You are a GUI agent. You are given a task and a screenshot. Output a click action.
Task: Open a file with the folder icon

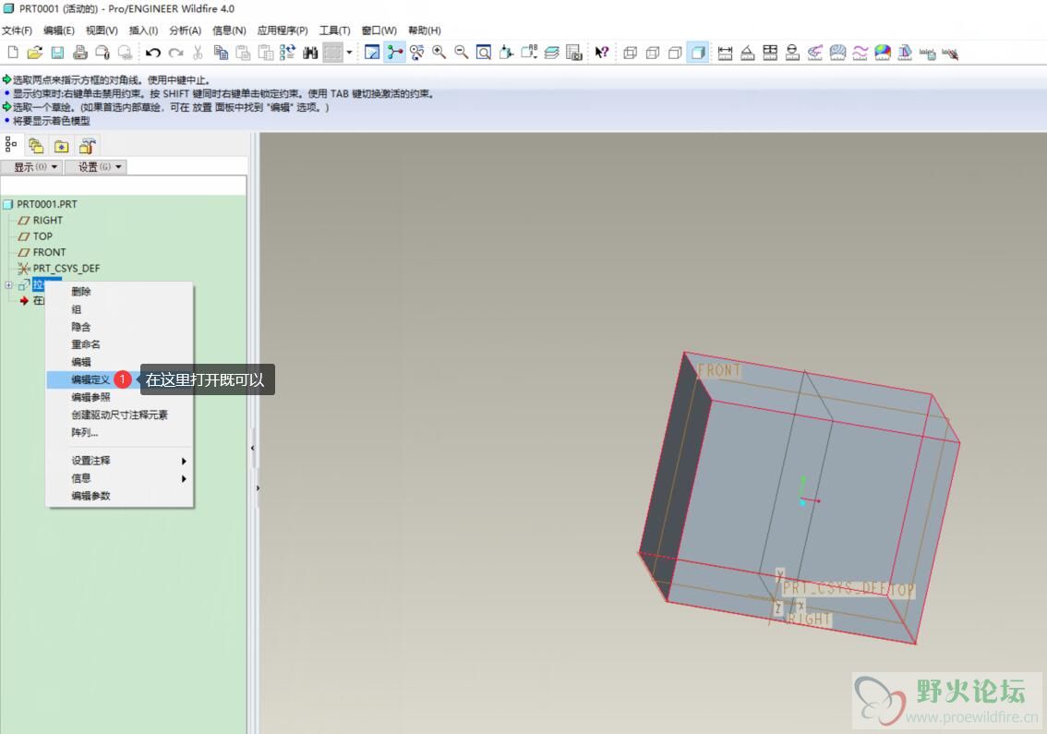[35, 52]
